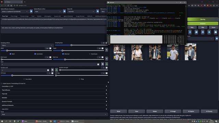The width and height of the screenshot is (219, 123).
Task: Reload the browser page
Action: (x=8, y=5)
